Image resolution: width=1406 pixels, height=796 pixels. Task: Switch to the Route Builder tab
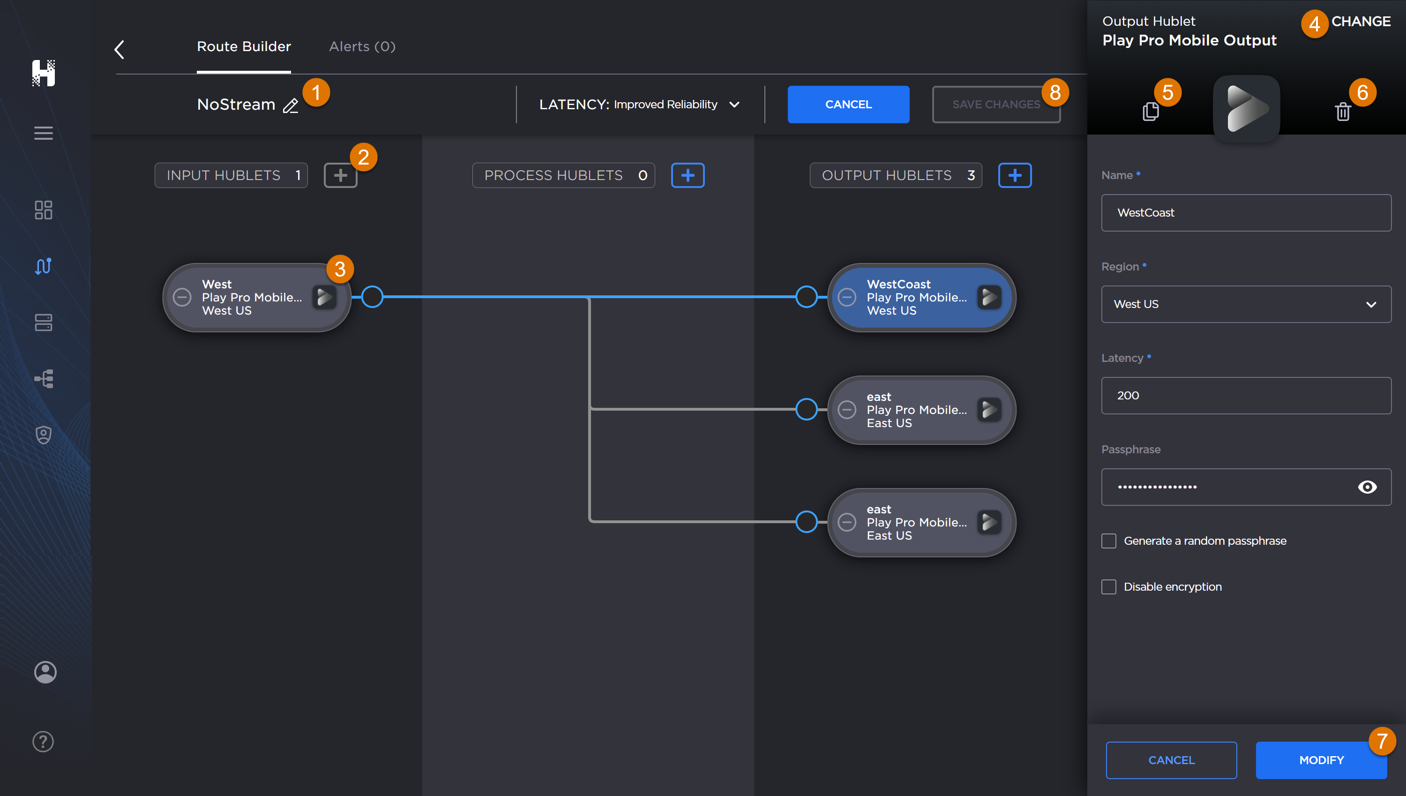point(244,46)
